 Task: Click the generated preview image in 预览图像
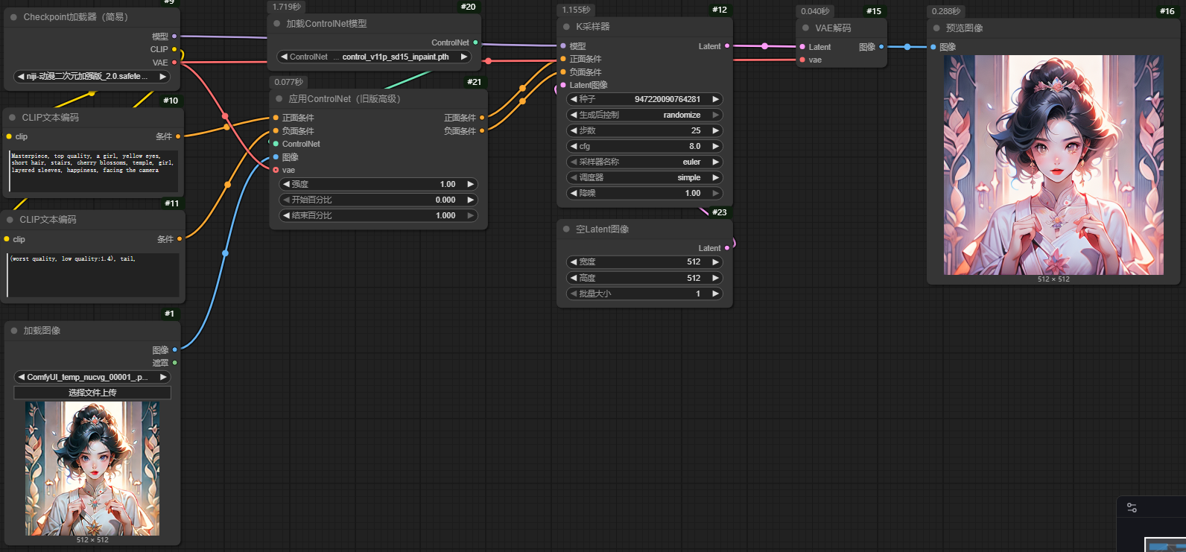pos(1053,165)
